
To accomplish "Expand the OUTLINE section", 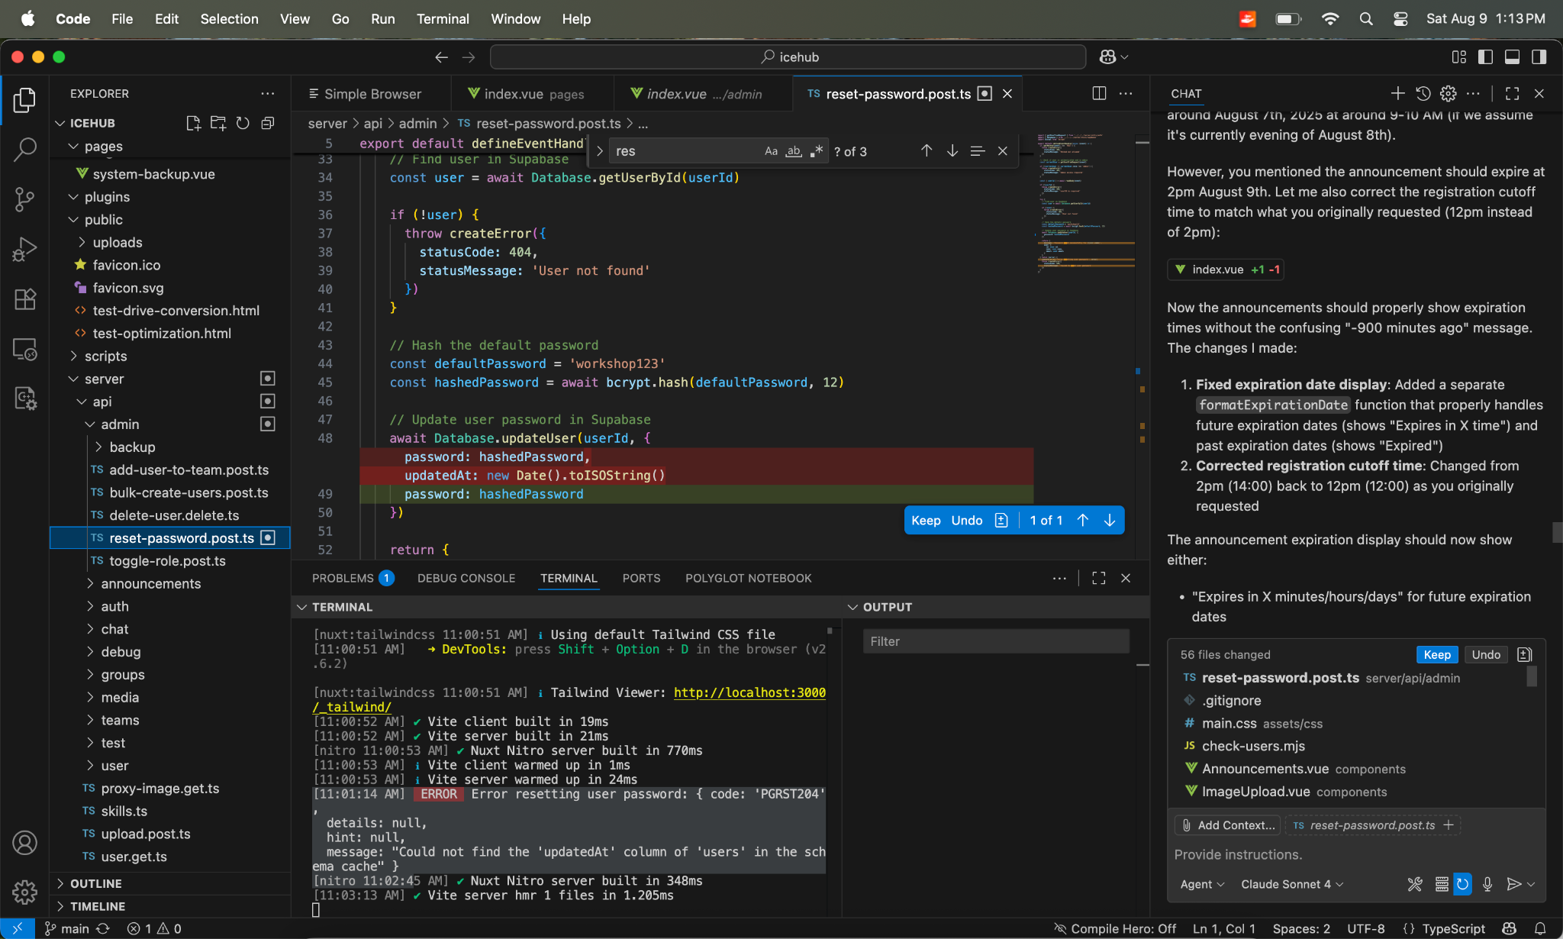I will tap(96, 883).
